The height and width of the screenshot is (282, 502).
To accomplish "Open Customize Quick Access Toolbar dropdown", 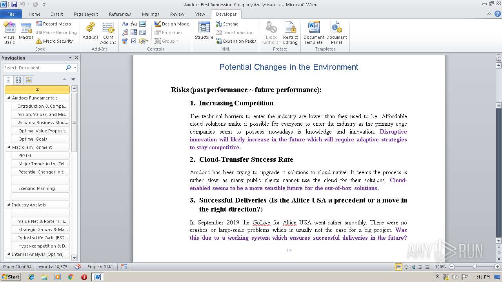I will pos(44,5).
